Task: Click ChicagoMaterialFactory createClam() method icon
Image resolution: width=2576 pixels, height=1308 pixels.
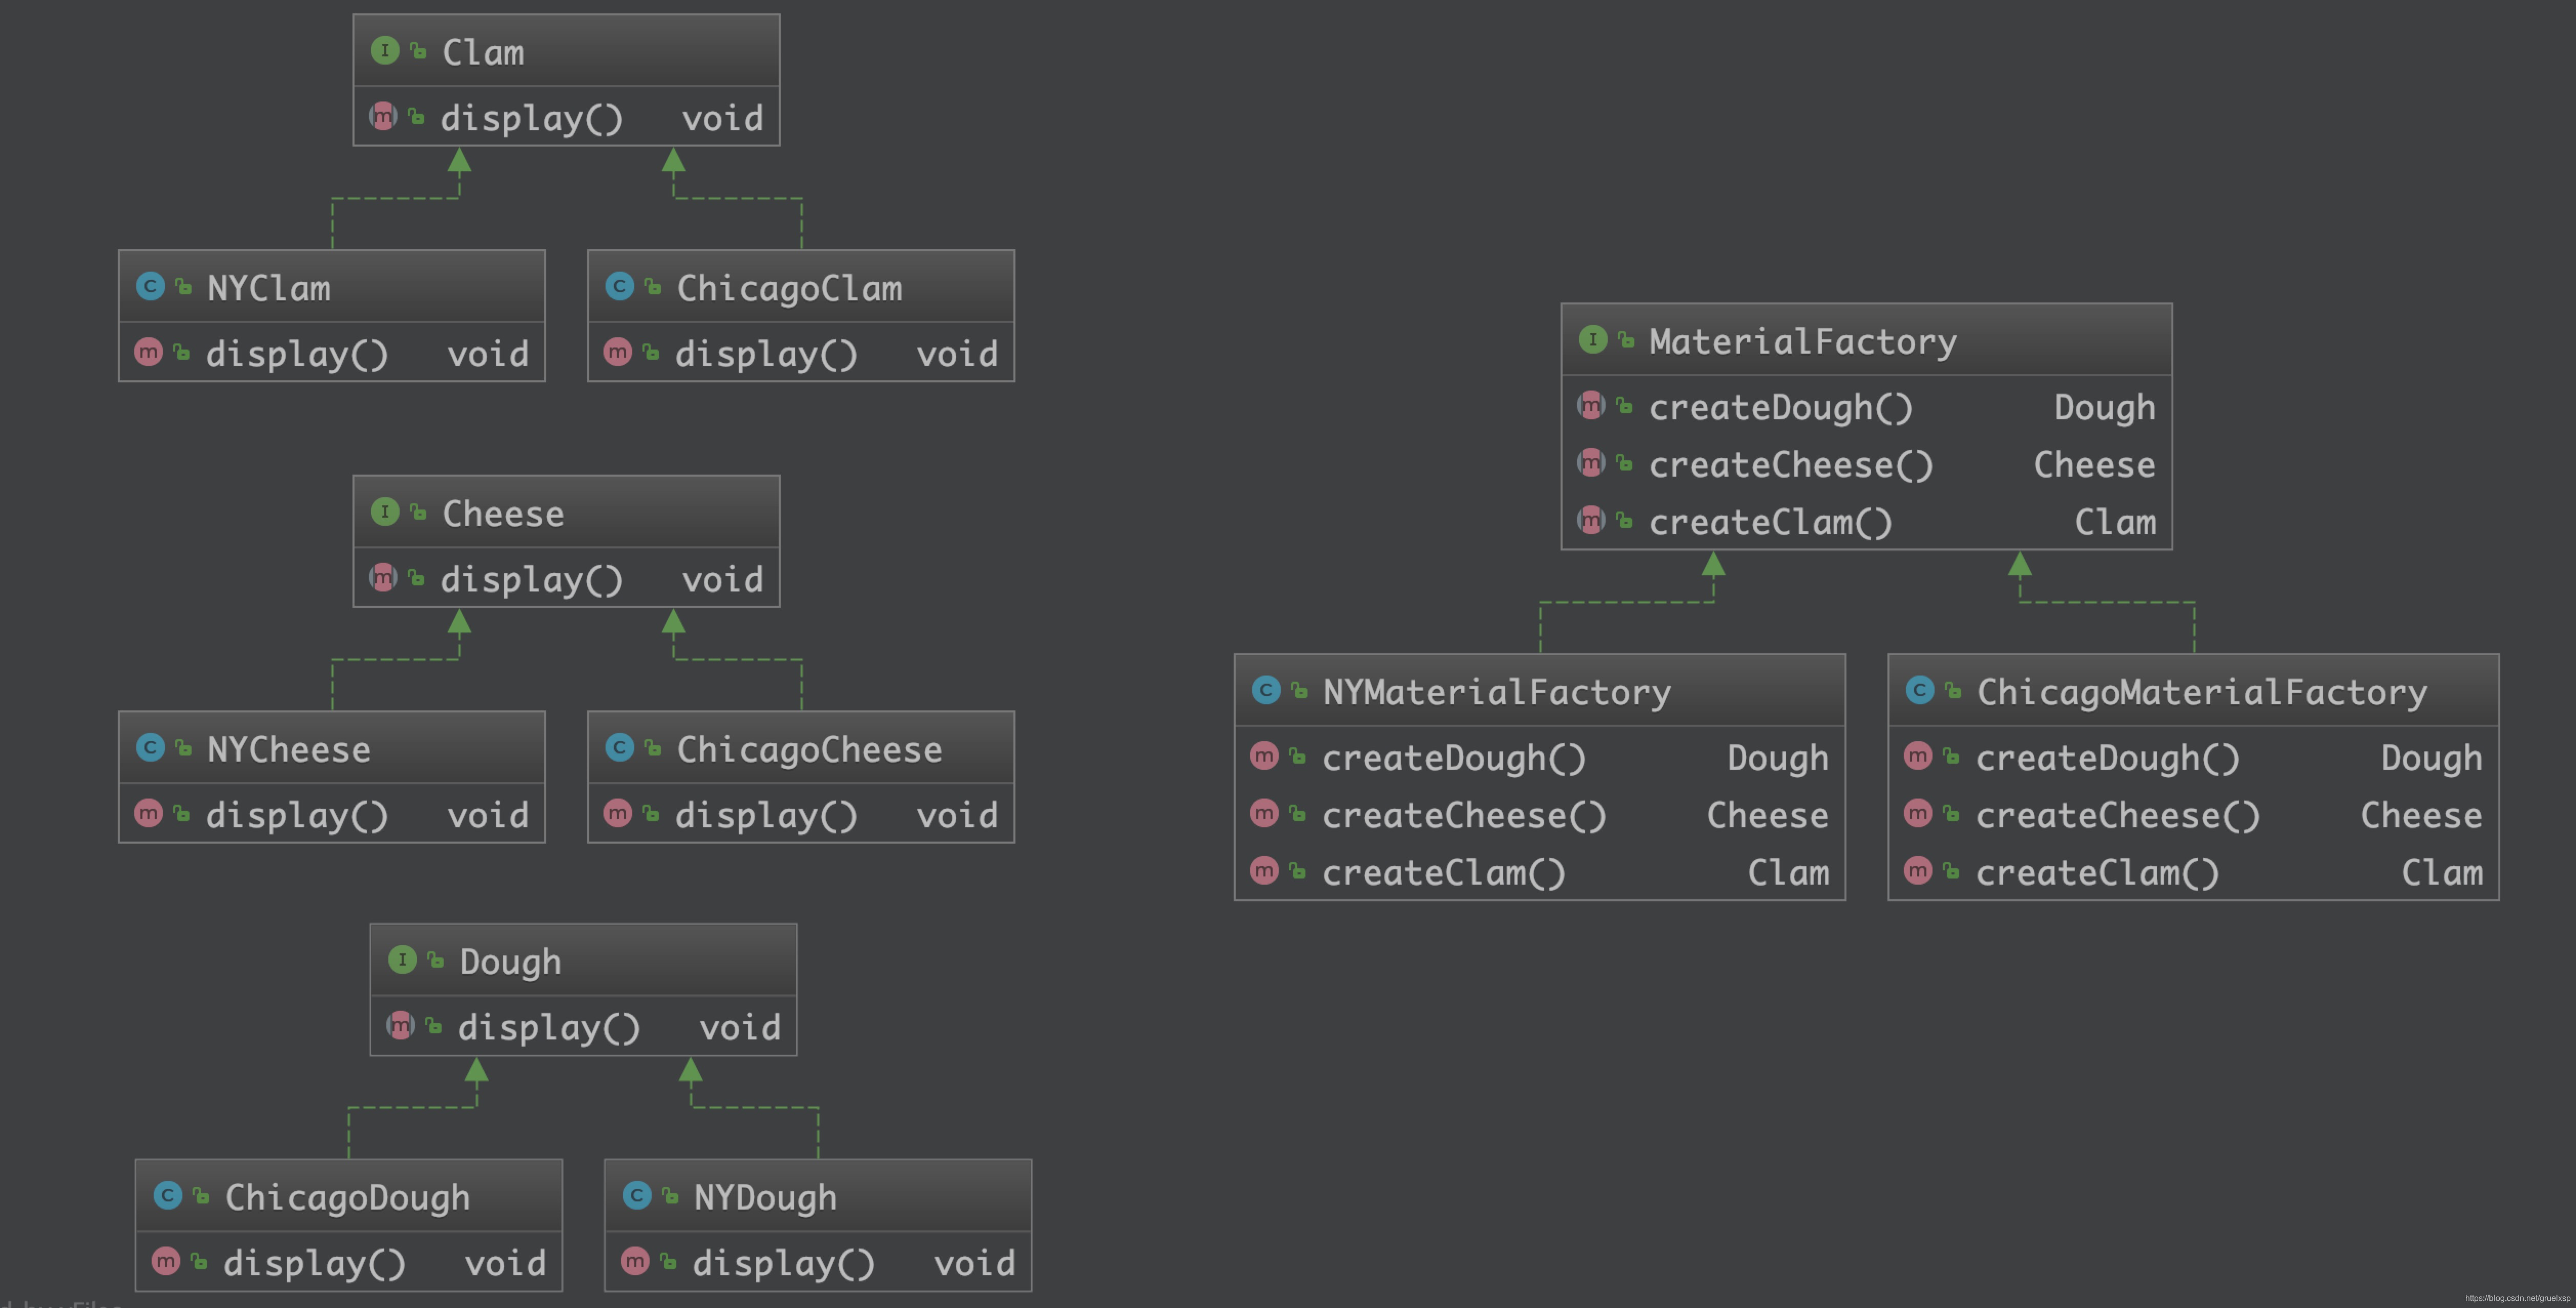Action: (1918, 872)
